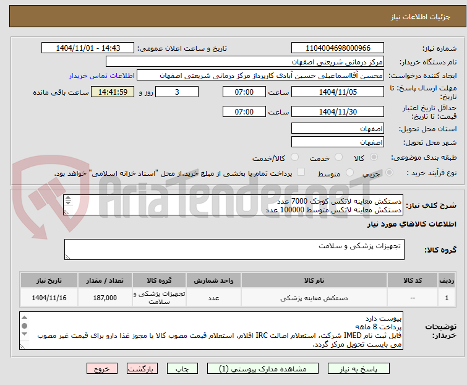Click the توضیحات خریدار notes textarea
Image resolution: width=467 pixels, height=385 pixels.
click(x=211, y=331)
